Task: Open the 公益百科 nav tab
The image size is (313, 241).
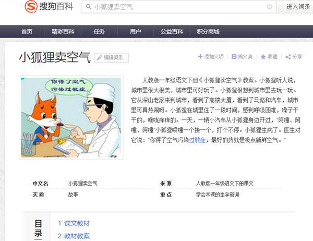Action: click(172, 31)
